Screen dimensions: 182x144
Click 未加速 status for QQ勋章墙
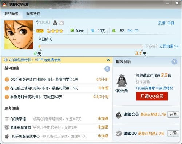tap(103, 119)
